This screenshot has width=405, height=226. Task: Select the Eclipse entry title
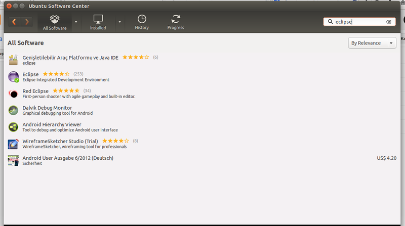[30, 74]
